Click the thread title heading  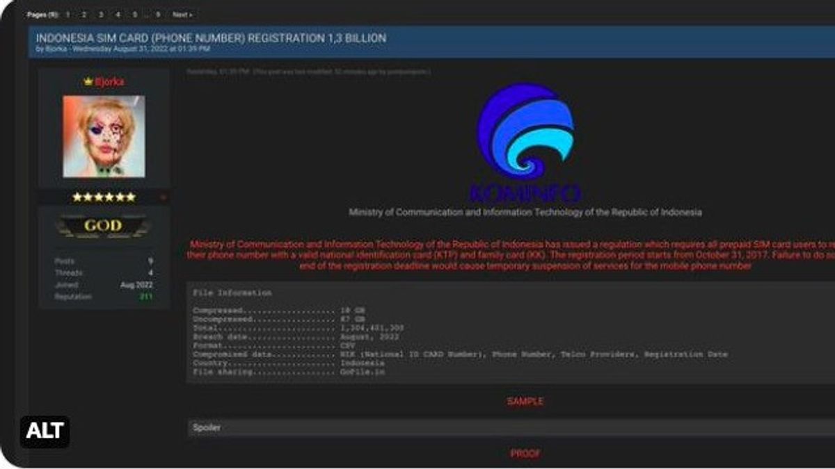[211, 38]
